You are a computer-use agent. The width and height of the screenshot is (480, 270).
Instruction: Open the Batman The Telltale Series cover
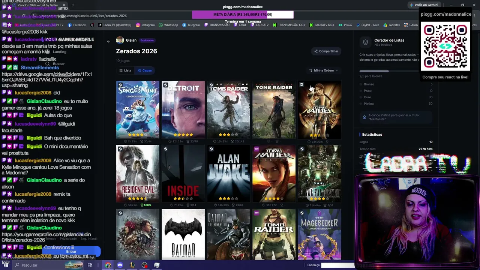tap(183, 235)
